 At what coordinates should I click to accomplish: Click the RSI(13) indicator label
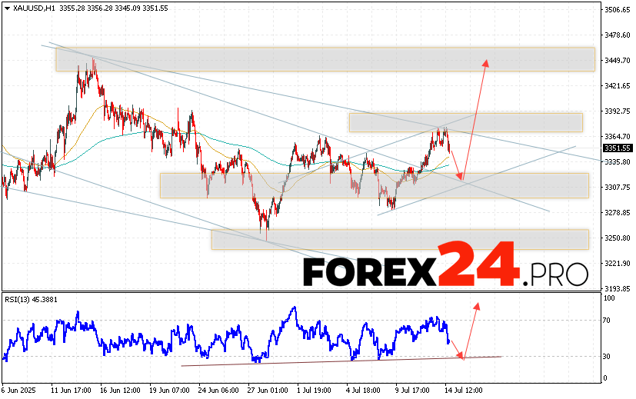pos(31,299)
